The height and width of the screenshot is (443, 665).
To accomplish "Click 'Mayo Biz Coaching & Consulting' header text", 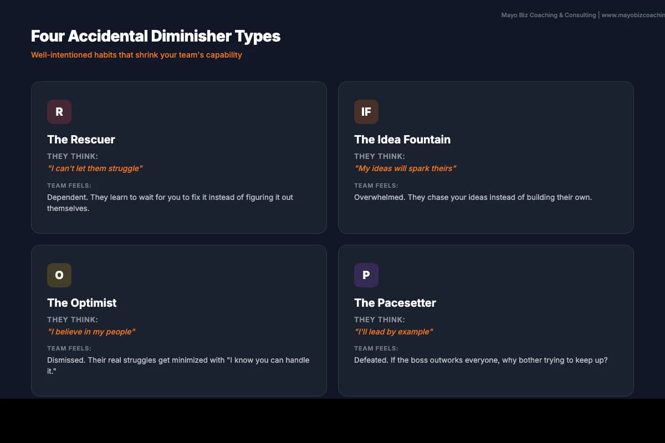I will [548, 16].
